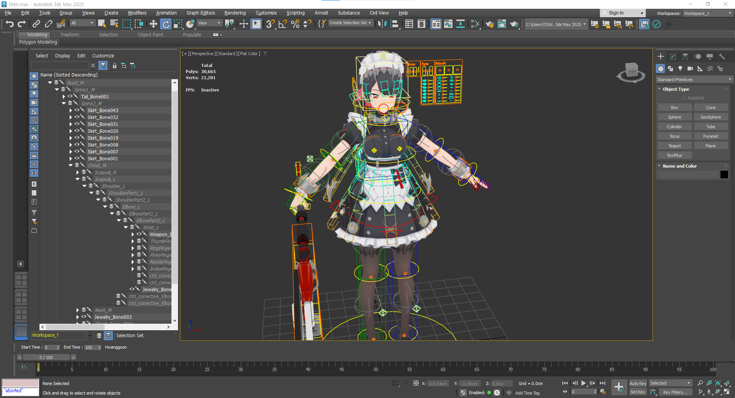Toggle visibility eye for Tail_Bone001
This screenshot has height=398, width=735.
[x=70, y=96]
